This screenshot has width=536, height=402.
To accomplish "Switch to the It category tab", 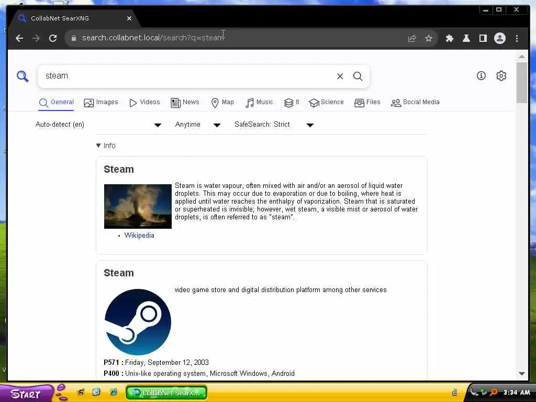I will click(x=292, y=102).
